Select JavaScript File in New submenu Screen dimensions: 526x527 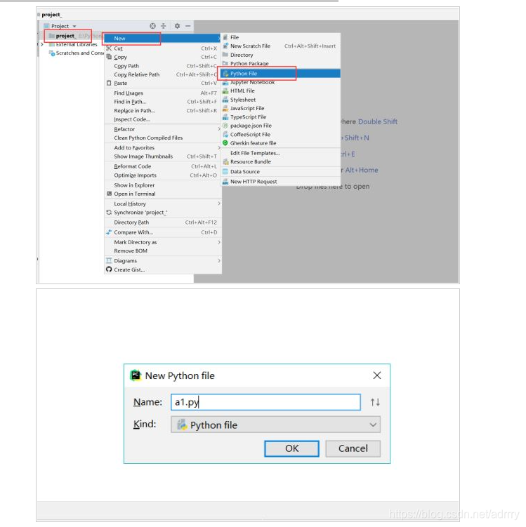(280, 108)
